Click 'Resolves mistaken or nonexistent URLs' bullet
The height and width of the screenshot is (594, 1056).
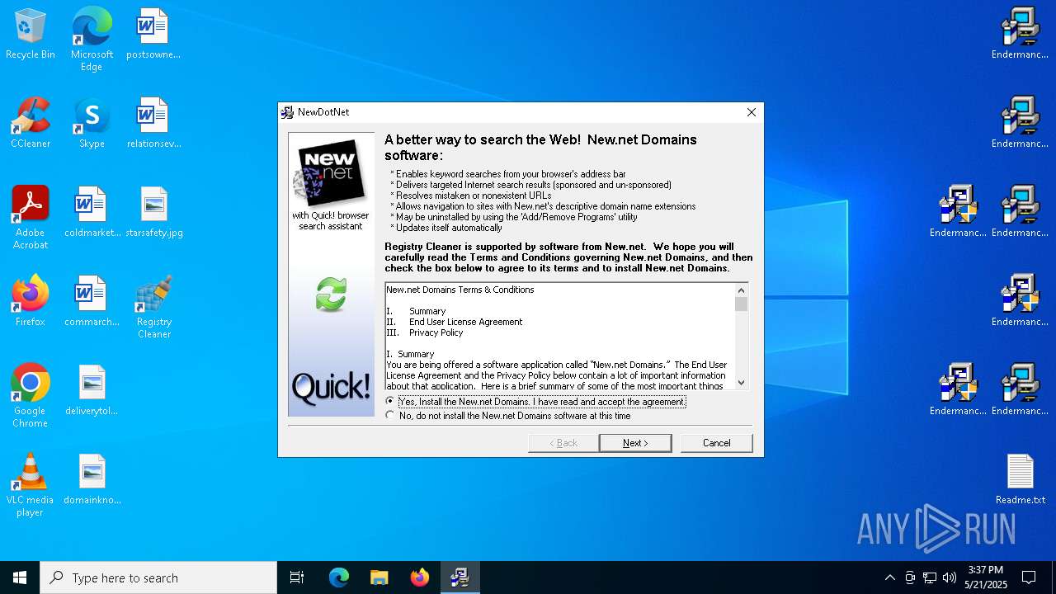[x=474, y=196]
